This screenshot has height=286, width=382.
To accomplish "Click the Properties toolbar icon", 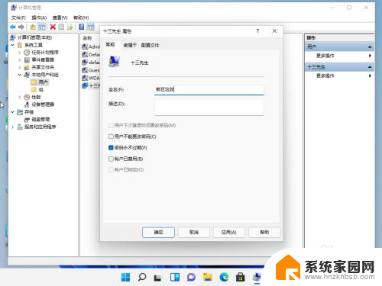I will (61, 27).
